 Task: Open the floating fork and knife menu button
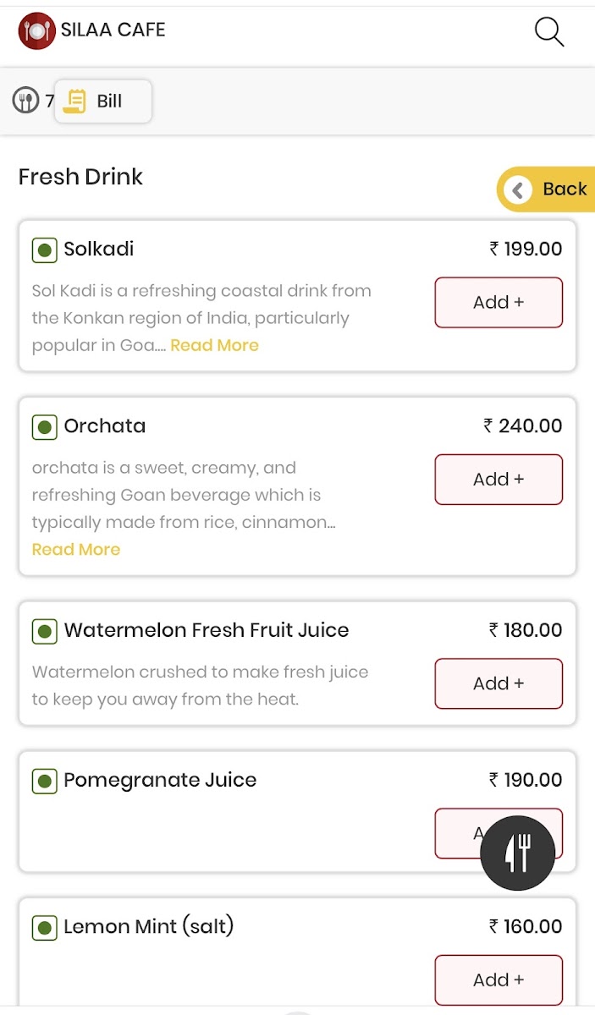(x=517, y=853)
